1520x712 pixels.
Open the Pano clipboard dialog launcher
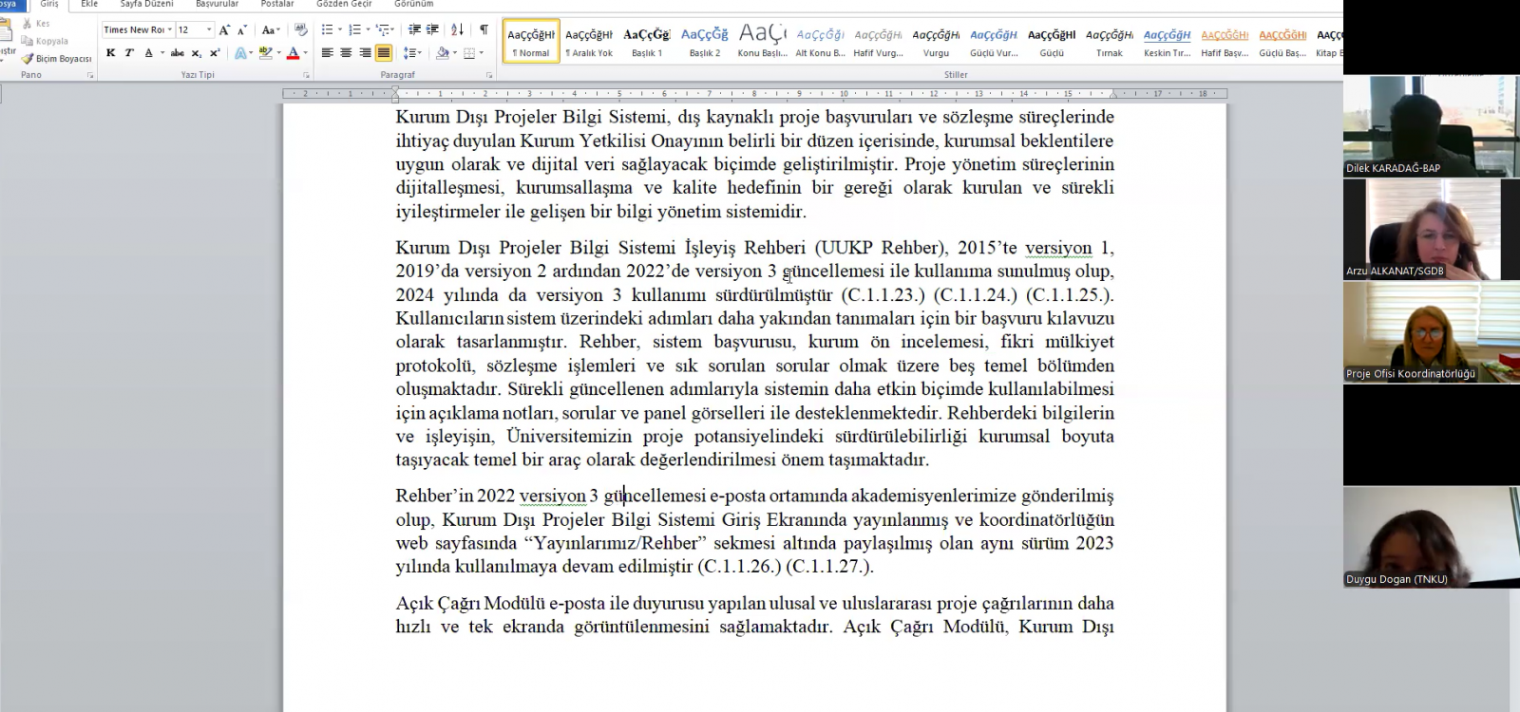tap(91, 75)
